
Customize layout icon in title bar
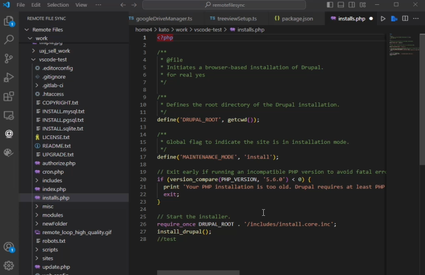[363, 5]
